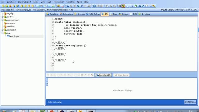Click the 'create table employee(' code line

[70, 22]
